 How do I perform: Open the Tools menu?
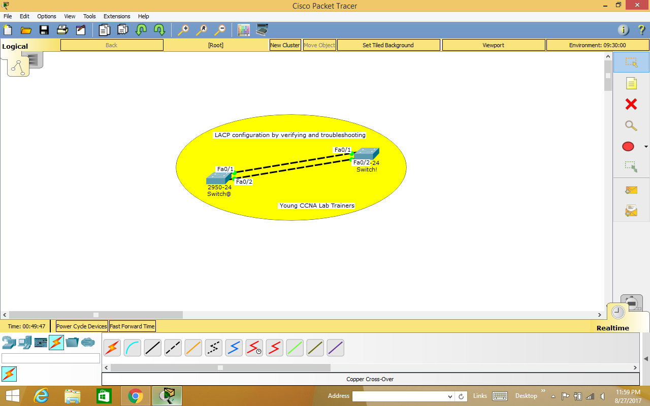(x=89, y=16)
